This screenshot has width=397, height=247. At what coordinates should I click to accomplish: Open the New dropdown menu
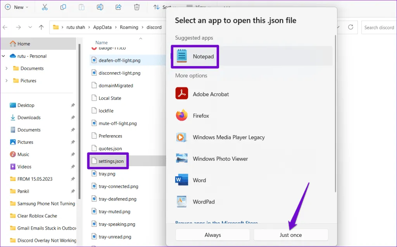16,7
